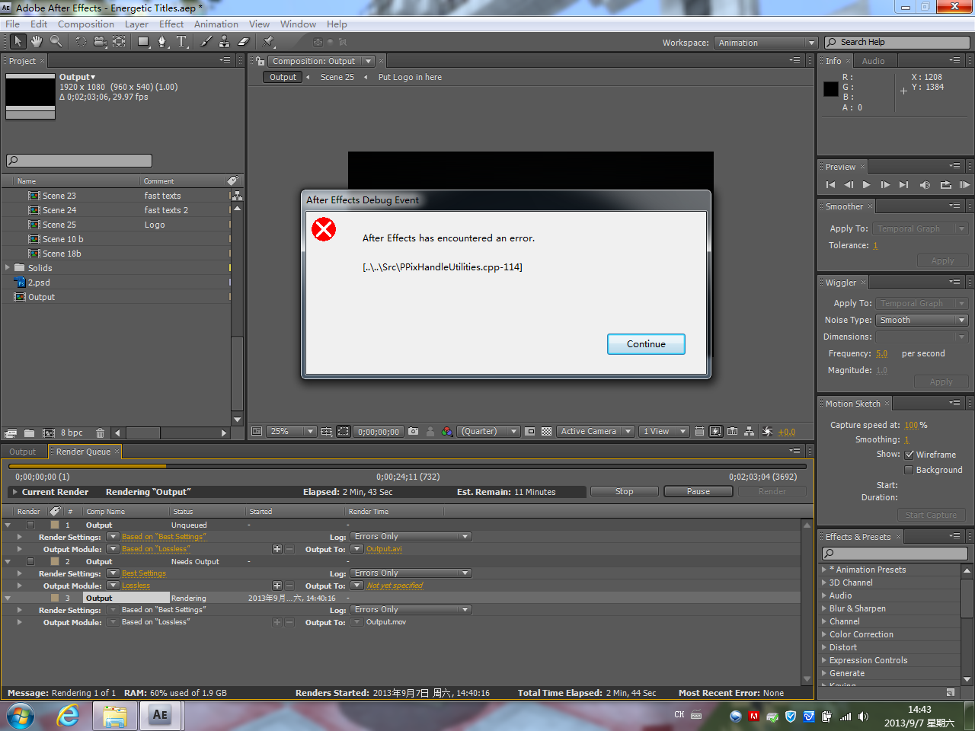Click the Output.avi output link
This screenshot has width=975, height=731.
click(384, 549)
